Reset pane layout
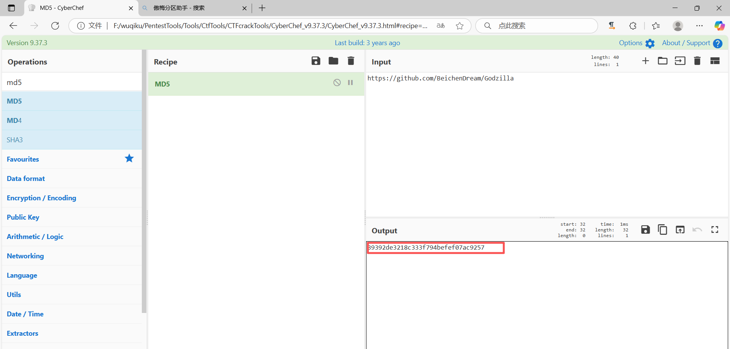 pyautogui.click(x=715, y=61)
